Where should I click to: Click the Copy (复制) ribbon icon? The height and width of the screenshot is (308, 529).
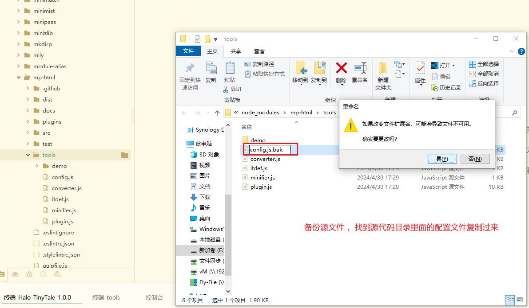(x=211, y=68)
